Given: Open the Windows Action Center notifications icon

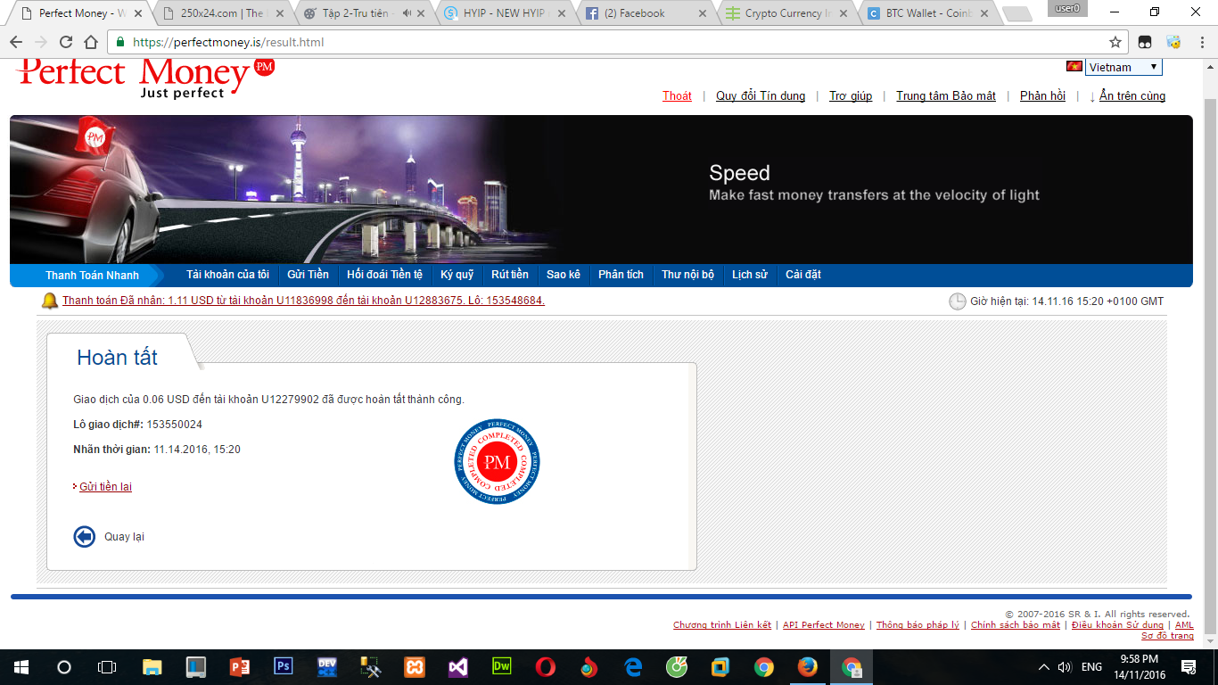Looking at the screenshot, I should (x=1188, y=666).
